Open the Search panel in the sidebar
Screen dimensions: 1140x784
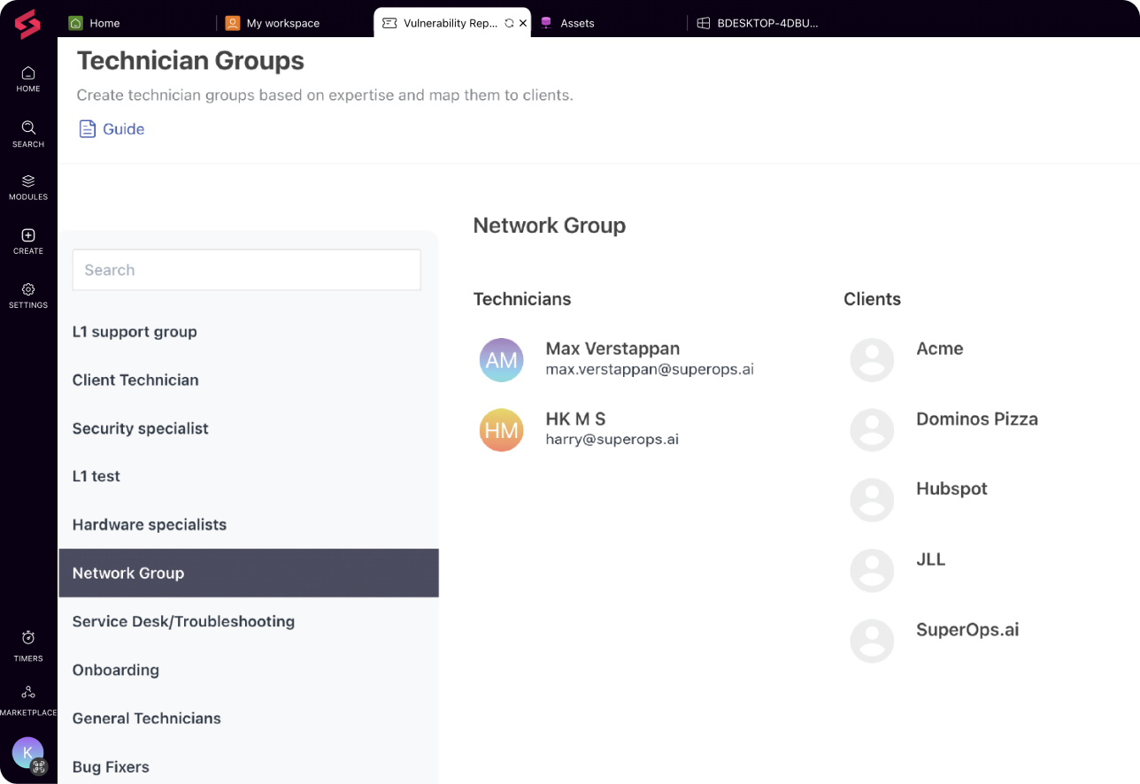(x=27, y=133)
